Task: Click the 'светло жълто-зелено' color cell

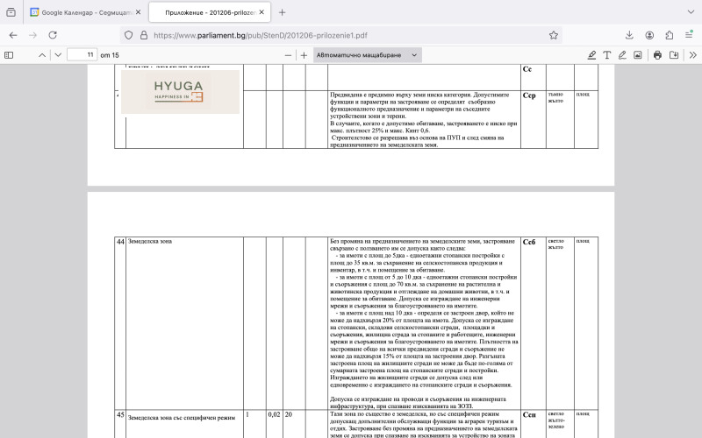Action: click(560, 424)
